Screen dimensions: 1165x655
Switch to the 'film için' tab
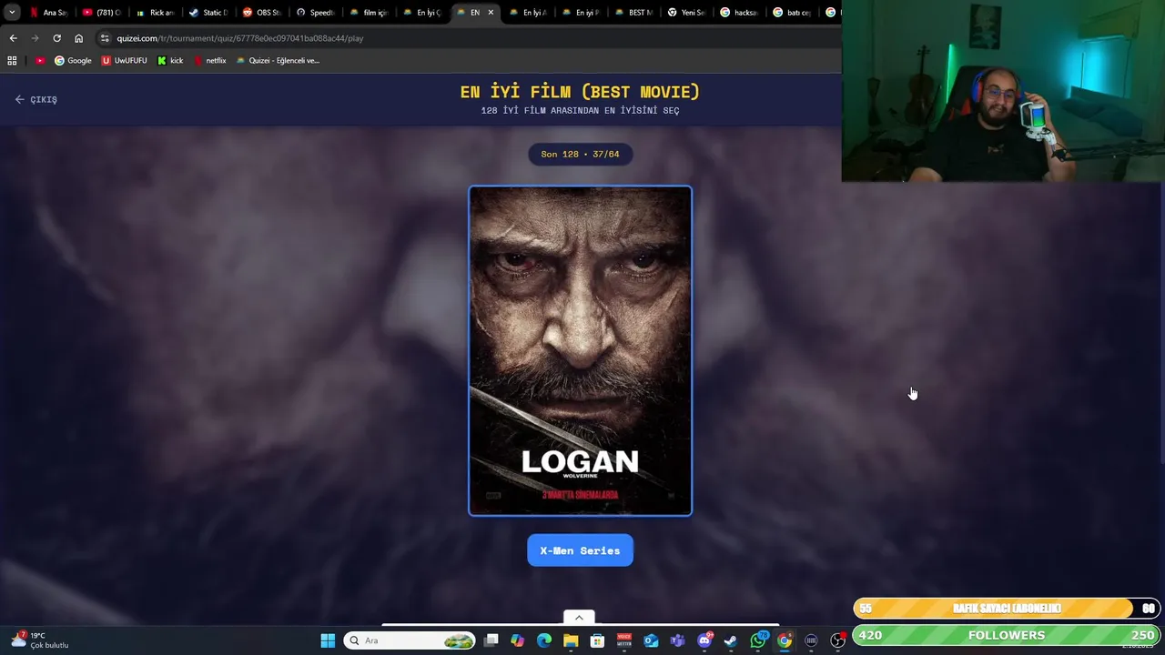(368, 13)
